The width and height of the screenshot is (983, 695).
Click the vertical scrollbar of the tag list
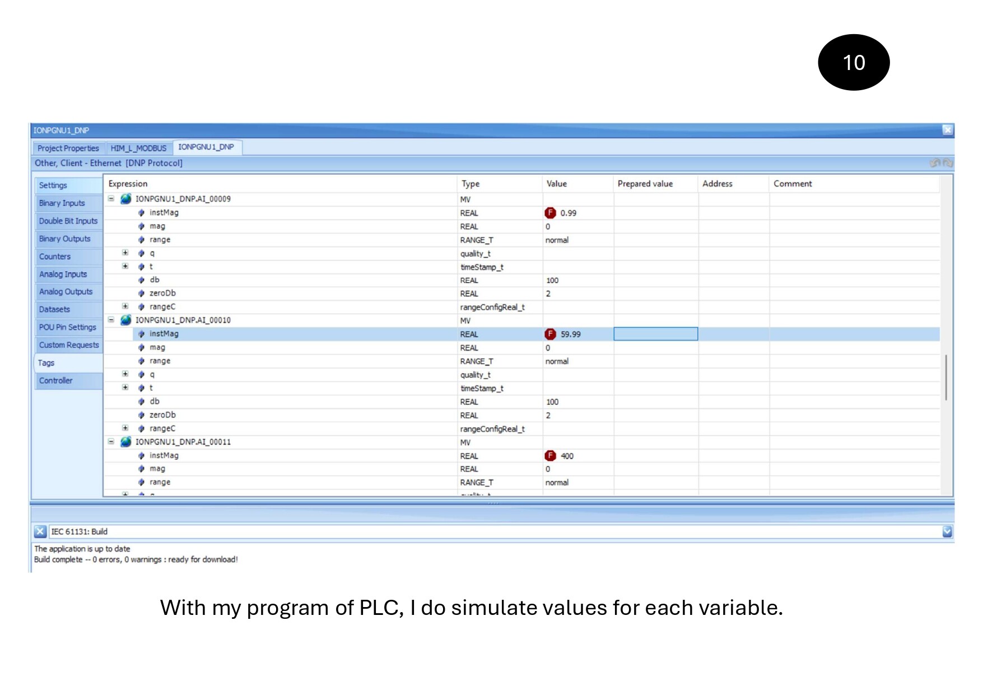pyautogui.click(x=945, y=377)
